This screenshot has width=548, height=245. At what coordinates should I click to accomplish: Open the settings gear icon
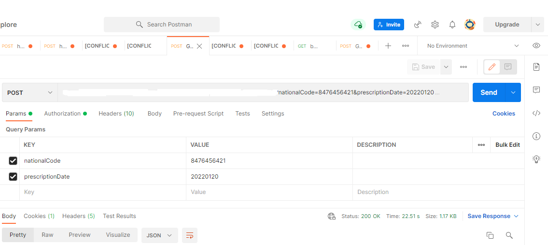click(x=435, y=25)
